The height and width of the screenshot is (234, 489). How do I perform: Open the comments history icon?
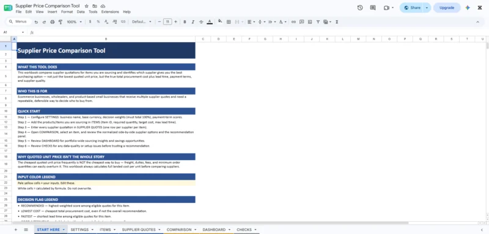point(373,8)
